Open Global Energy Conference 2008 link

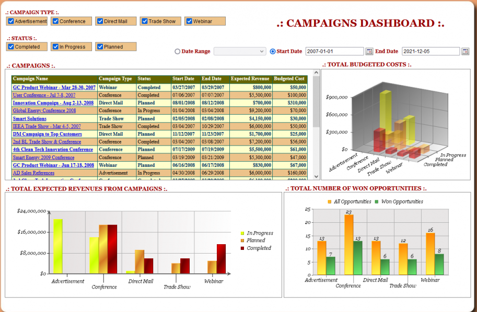pos(44,111)
